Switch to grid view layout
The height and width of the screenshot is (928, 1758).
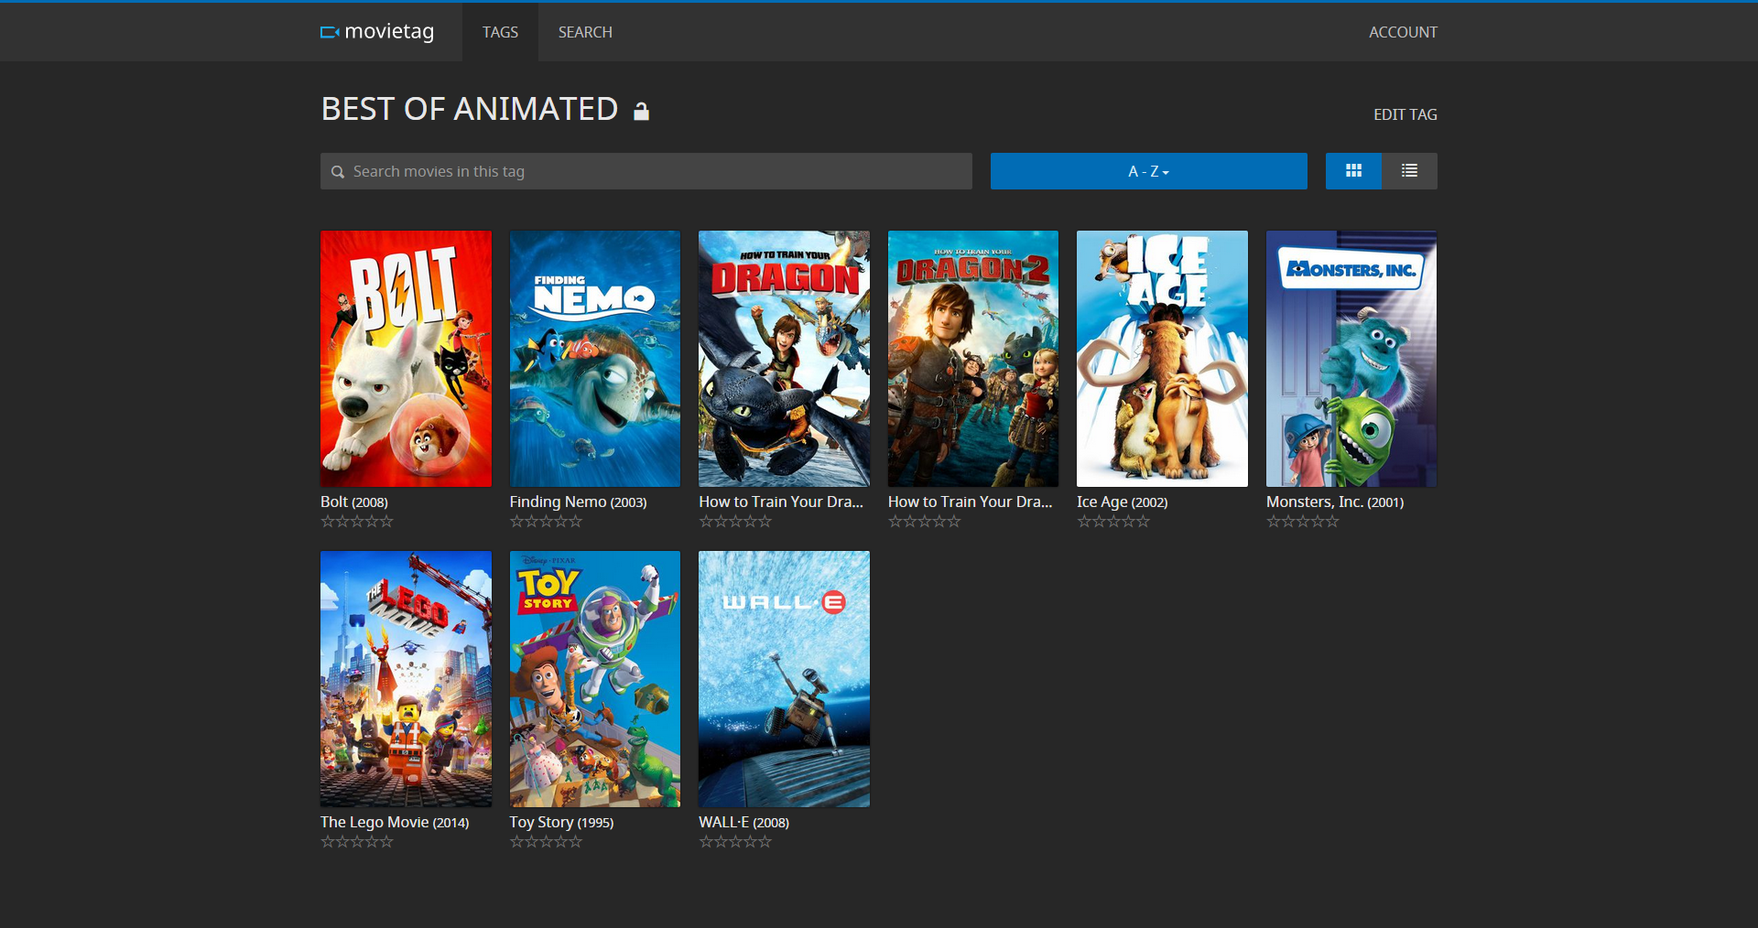[x=1353, y=171]
